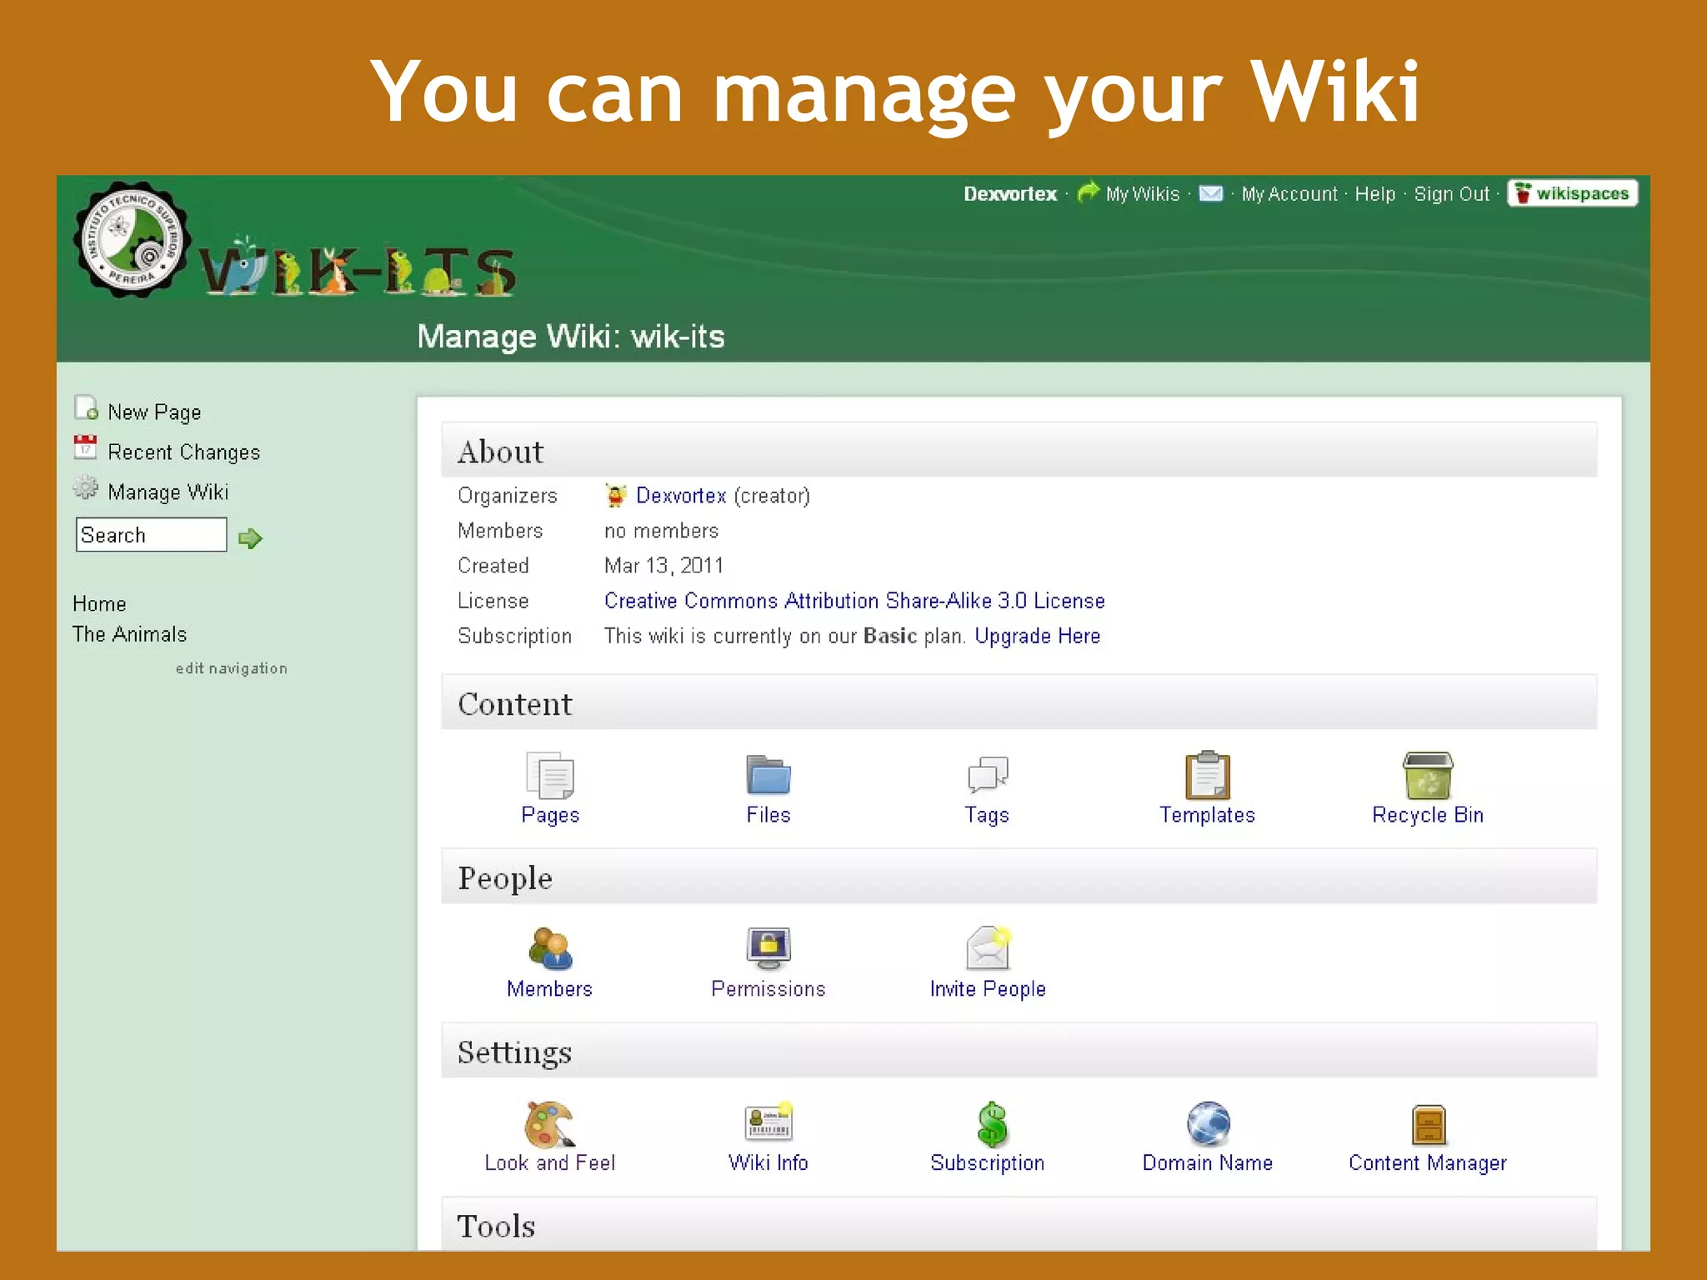The height and width of the screenshot is (1280, 1707).
Task: Click the Members text link under People
Action: (x=549, y=989)
